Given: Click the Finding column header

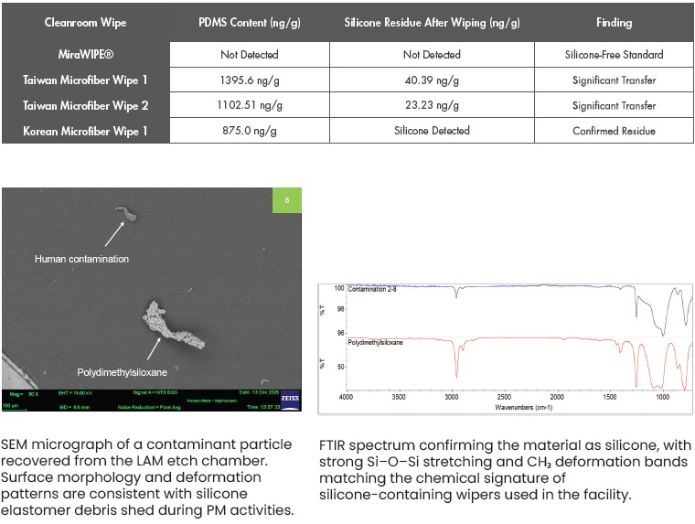Looking at the screenshot, I should point(614,24).
